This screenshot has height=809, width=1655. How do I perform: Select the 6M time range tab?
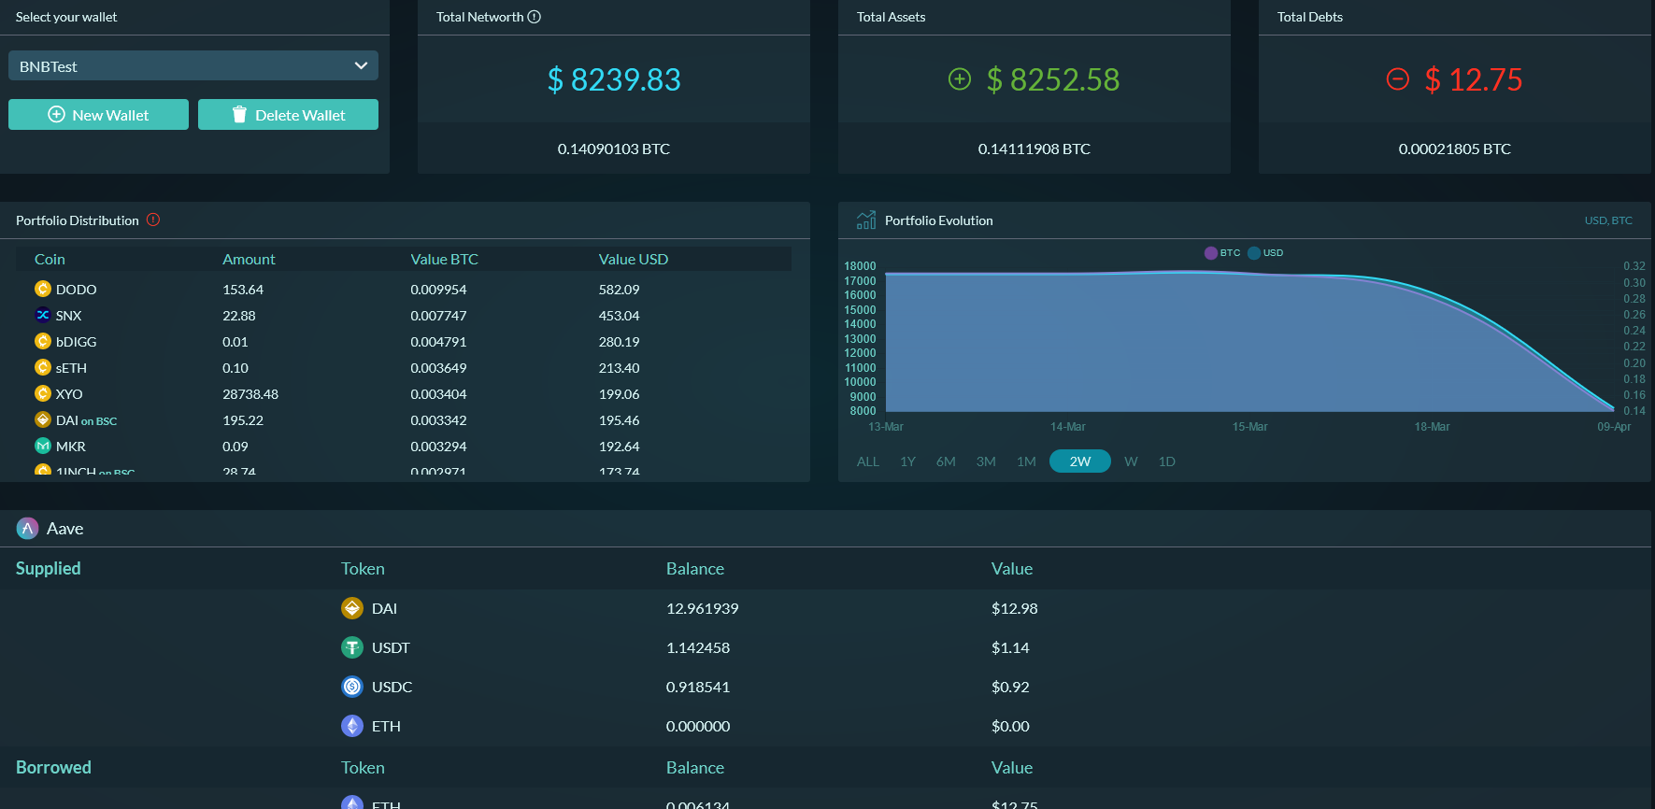[x=946, y=461]
